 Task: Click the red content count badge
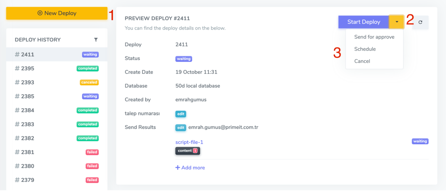pyautogui.click(x=195, y=151)
